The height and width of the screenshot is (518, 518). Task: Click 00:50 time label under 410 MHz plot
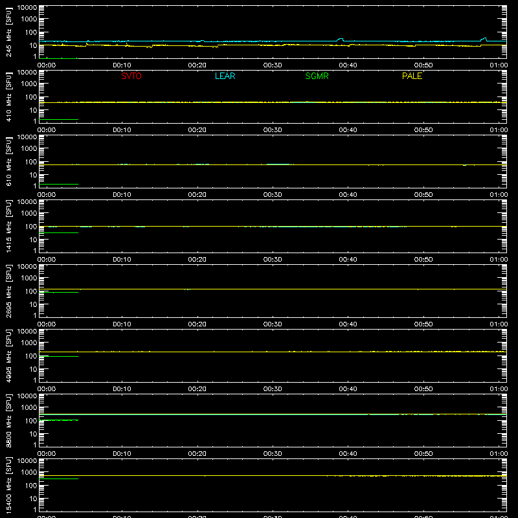coord(423,130)
